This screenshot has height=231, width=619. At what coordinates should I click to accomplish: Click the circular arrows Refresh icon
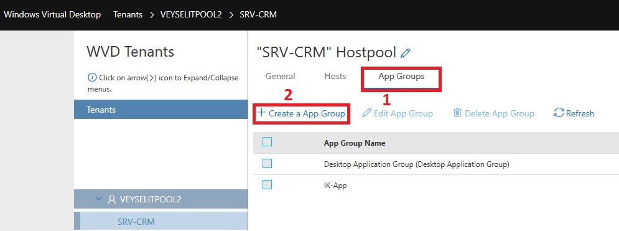coord(559,113)
